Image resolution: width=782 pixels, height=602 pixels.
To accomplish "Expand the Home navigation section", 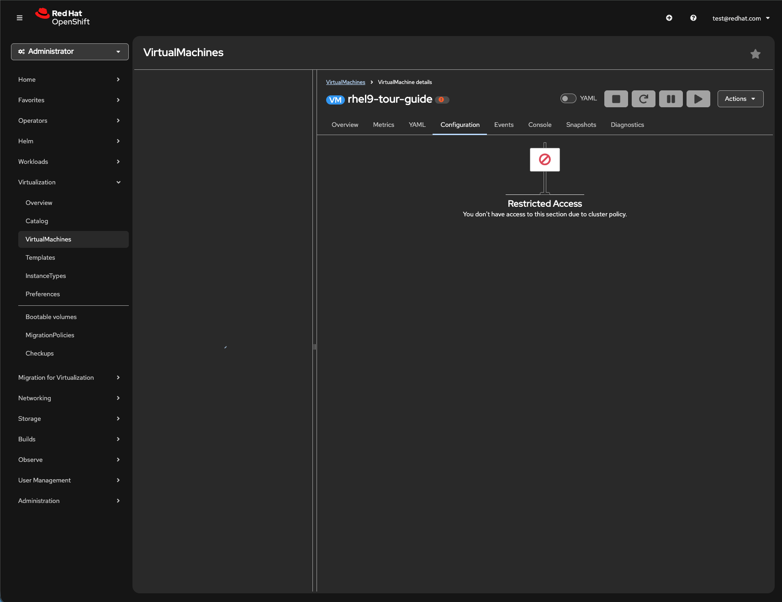I will pyautogui.click(x=70, y=79).
